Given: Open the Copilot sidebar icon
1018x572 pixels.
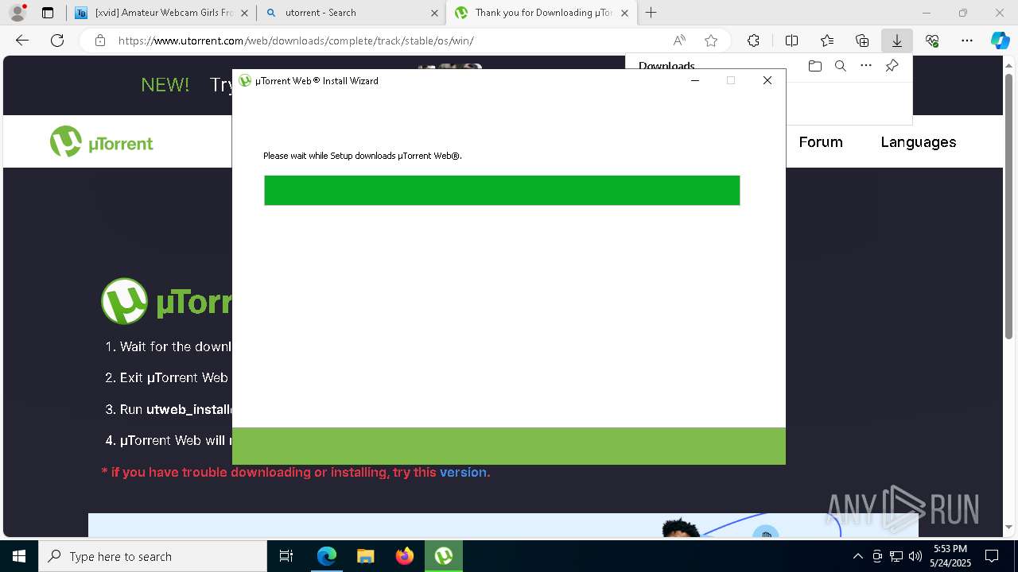Looking at the screenshot, I should click(x=1000, y=41).
